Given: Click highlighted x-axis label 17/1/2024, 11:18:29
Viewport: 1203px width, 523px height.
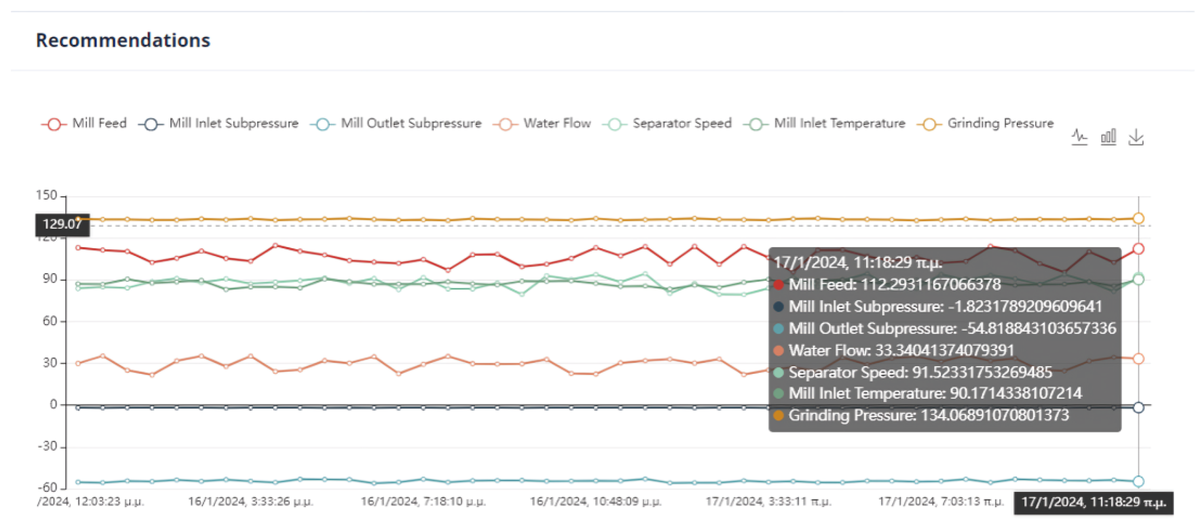Looking at the screenshot, I should click(x=1093, y=502).
